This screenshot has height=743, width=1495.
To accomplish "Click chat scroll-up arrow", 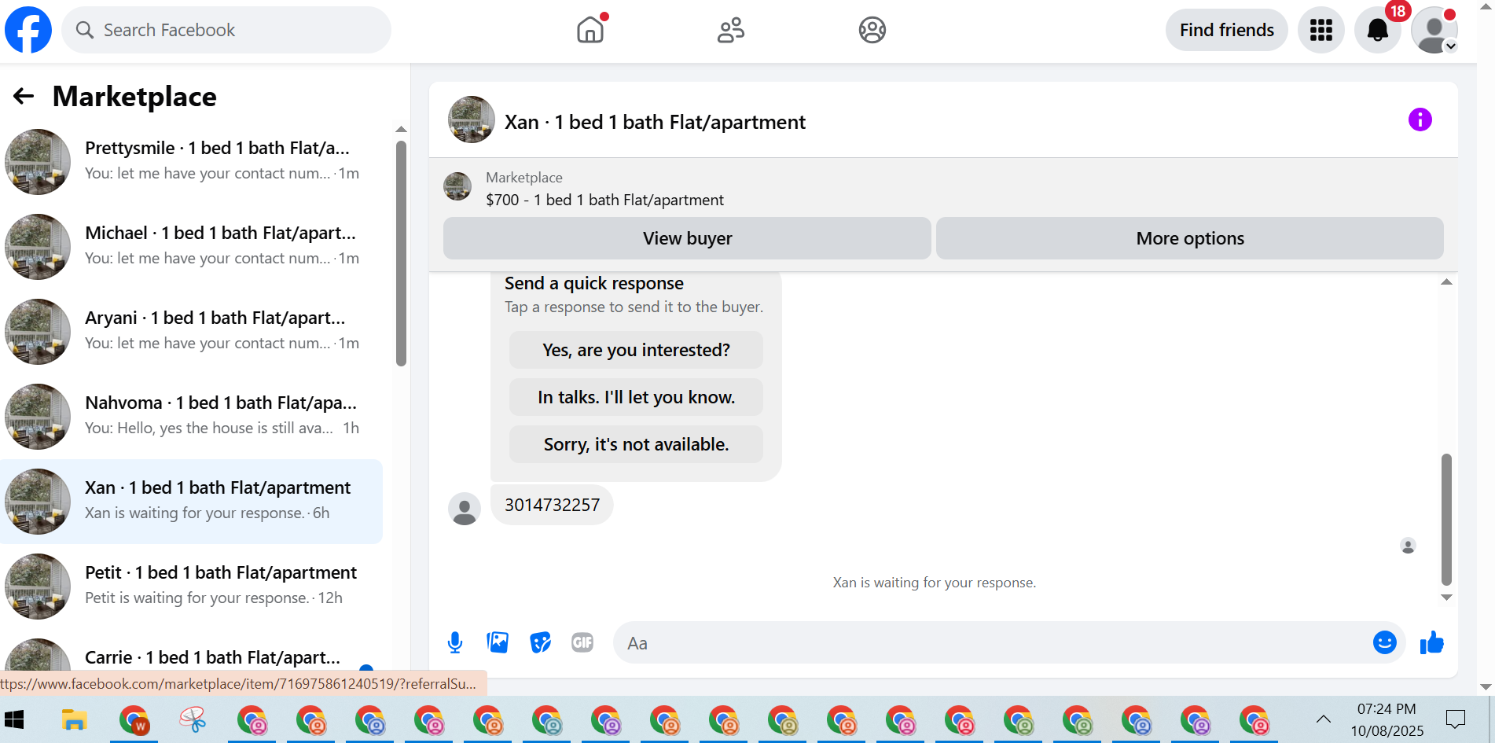I will 1446,281.
